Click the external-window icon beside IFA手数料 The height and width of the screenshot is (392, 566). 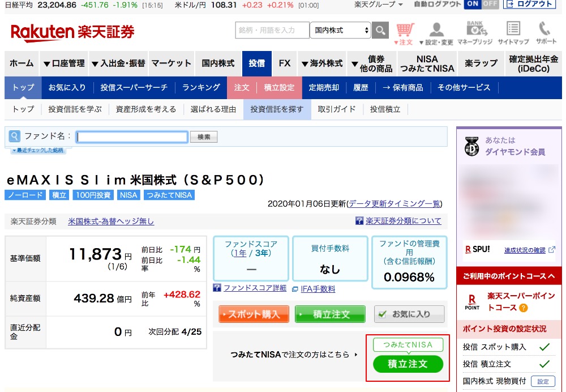(295, 289)
